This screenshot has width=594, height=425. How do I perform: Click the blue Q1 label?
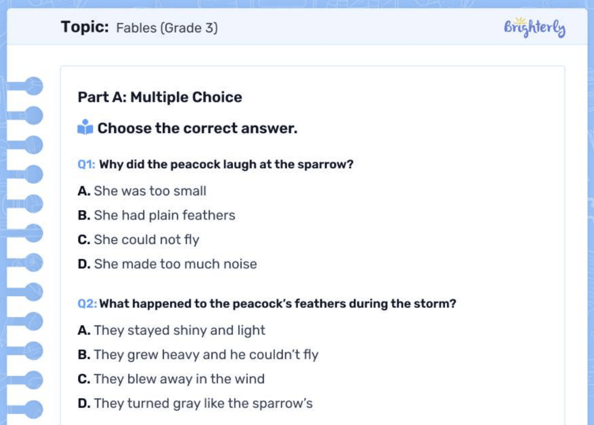coord(86,164)
